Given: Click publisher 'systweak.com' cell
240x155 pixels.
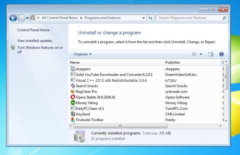Looking at the screenshot, I should click(x=176, y=92).
